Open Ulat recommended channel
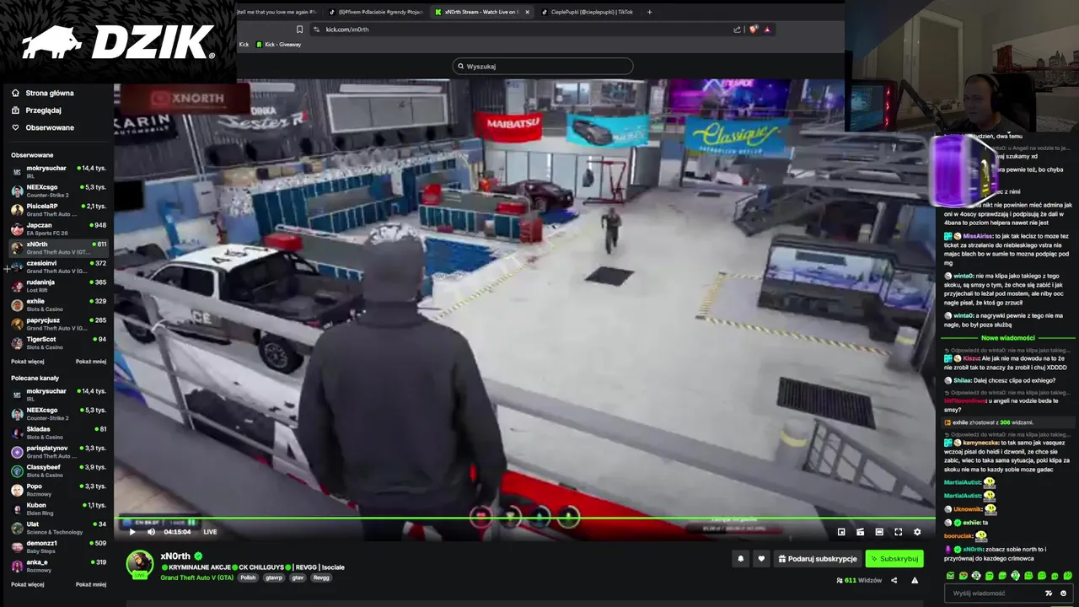 point(58,528)
